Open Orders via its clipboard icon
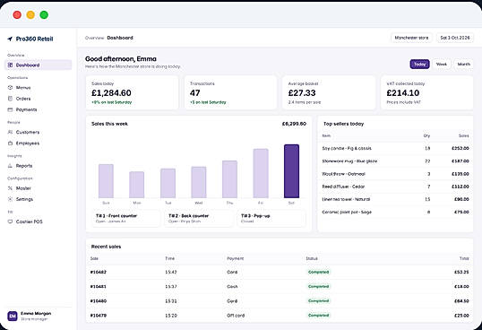Image resolution: width=482 pixels, height=330 pixels. coord(10,99)
